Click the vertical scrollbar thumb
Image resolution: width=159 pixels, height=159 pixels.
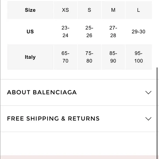[x=157, y=113]
